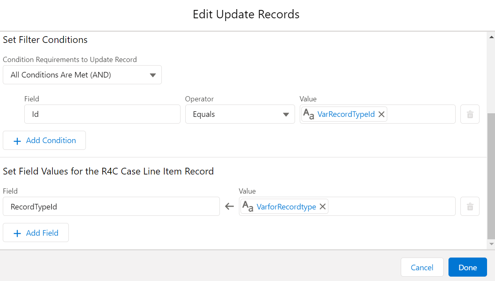
Task: Remove the VarRecordTypeId value pill
Action: (x=381, y=114)
